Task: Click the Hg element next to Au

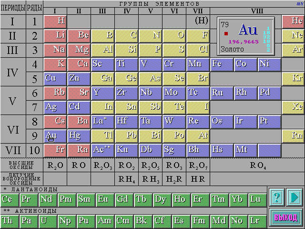Action: 79,135
